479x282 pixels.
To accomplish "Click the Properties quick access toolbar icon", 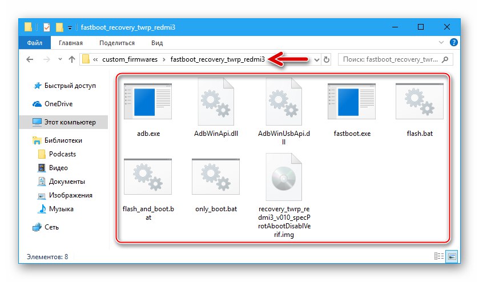I will [x=47, y=27].
